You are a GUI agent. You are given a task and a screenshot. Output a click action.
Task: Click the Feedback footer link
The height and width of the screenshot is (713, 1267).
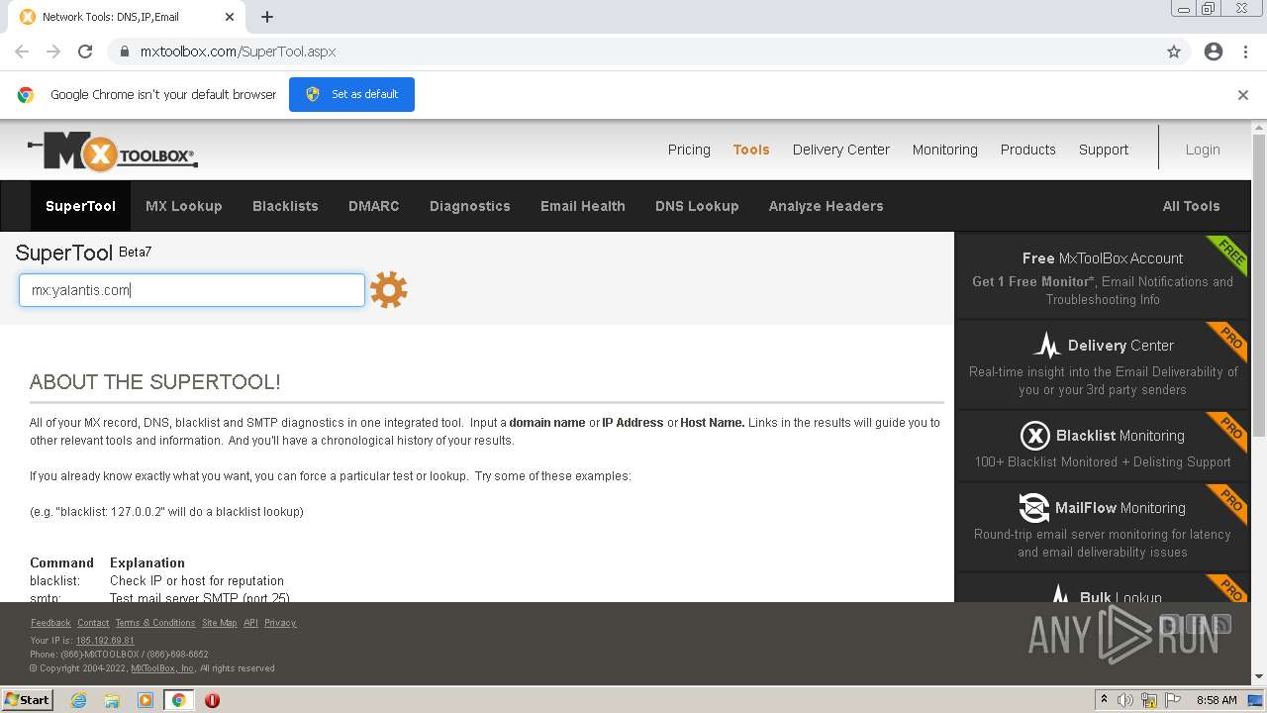50,623
